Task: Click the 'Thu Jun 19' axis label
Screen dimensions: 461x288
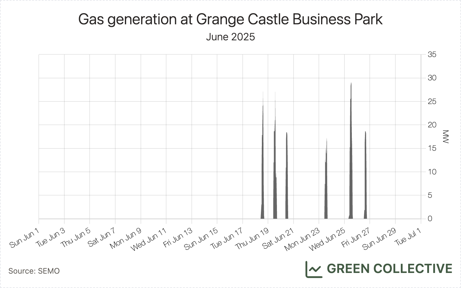Action: 252,238
